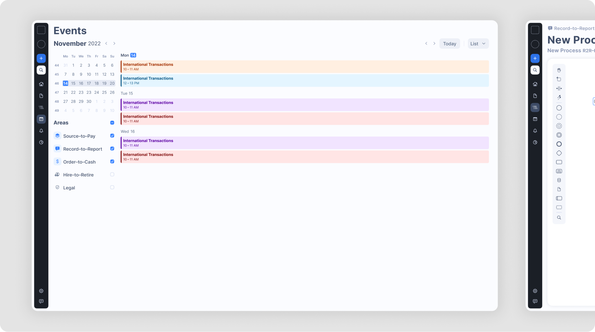The image size is (595, 332).
Task: Create new item with the blue plus button
Action: pyautogui.click(x=41, y=58)
